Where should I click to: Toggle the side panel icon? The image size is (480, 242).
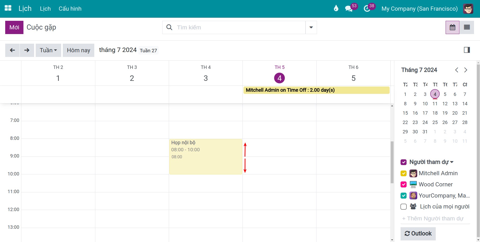click(467, 50)
